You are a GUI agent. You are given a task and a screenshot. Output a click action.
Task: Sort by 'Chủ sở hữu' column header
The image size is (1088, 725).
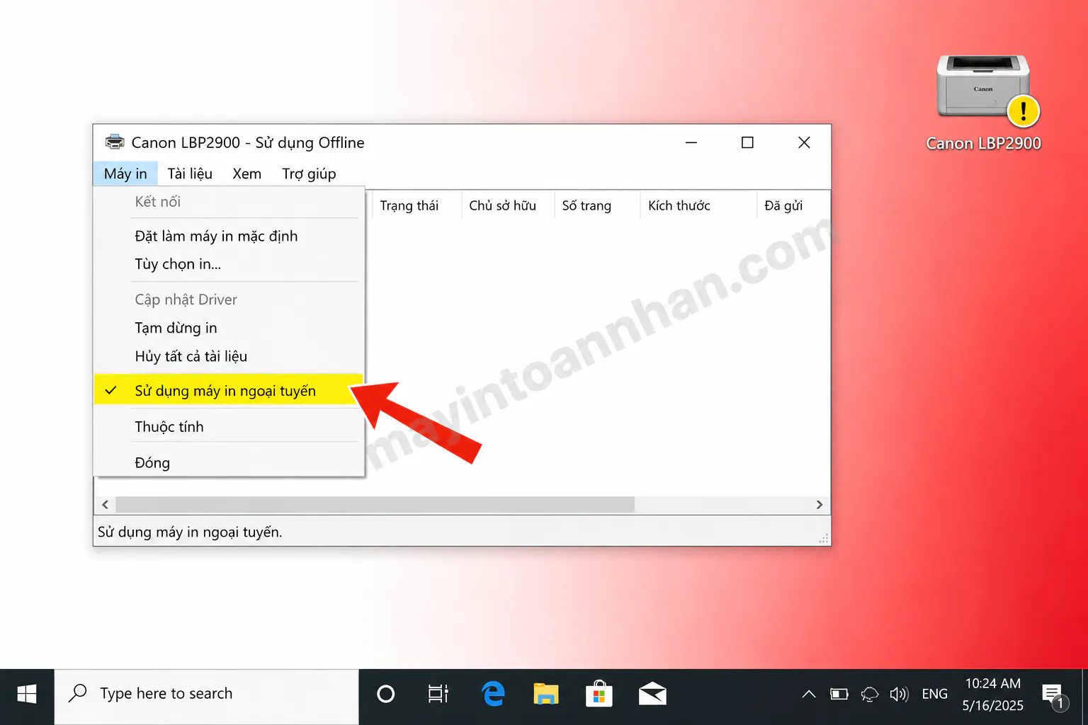coord(508,205)
